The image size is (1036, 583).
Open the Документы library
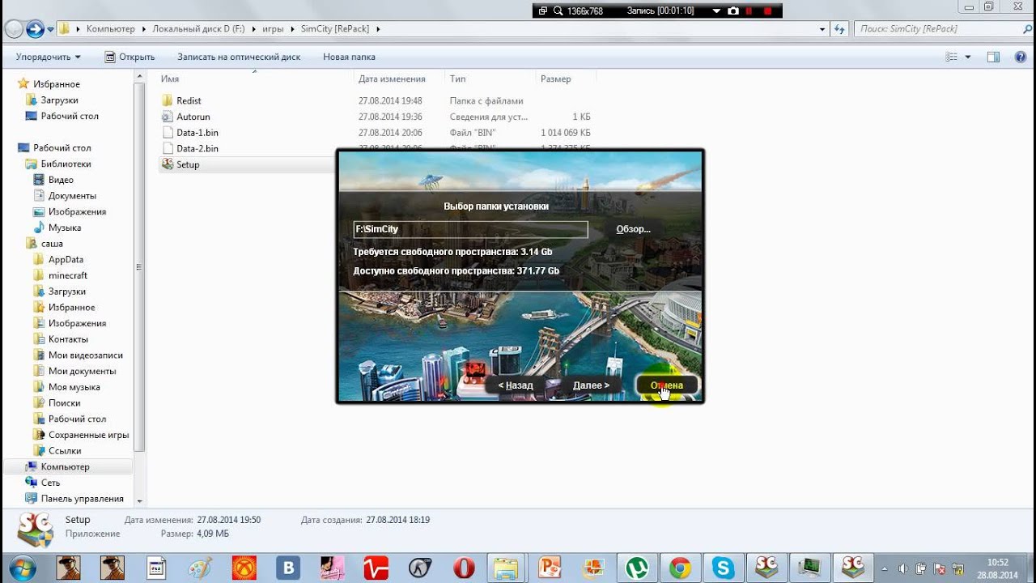pos(72,196)
